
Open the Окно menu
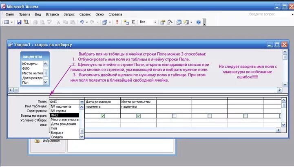(x=99, y=14)
